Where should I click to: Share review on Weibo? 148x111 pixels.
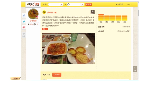[24, 27]
